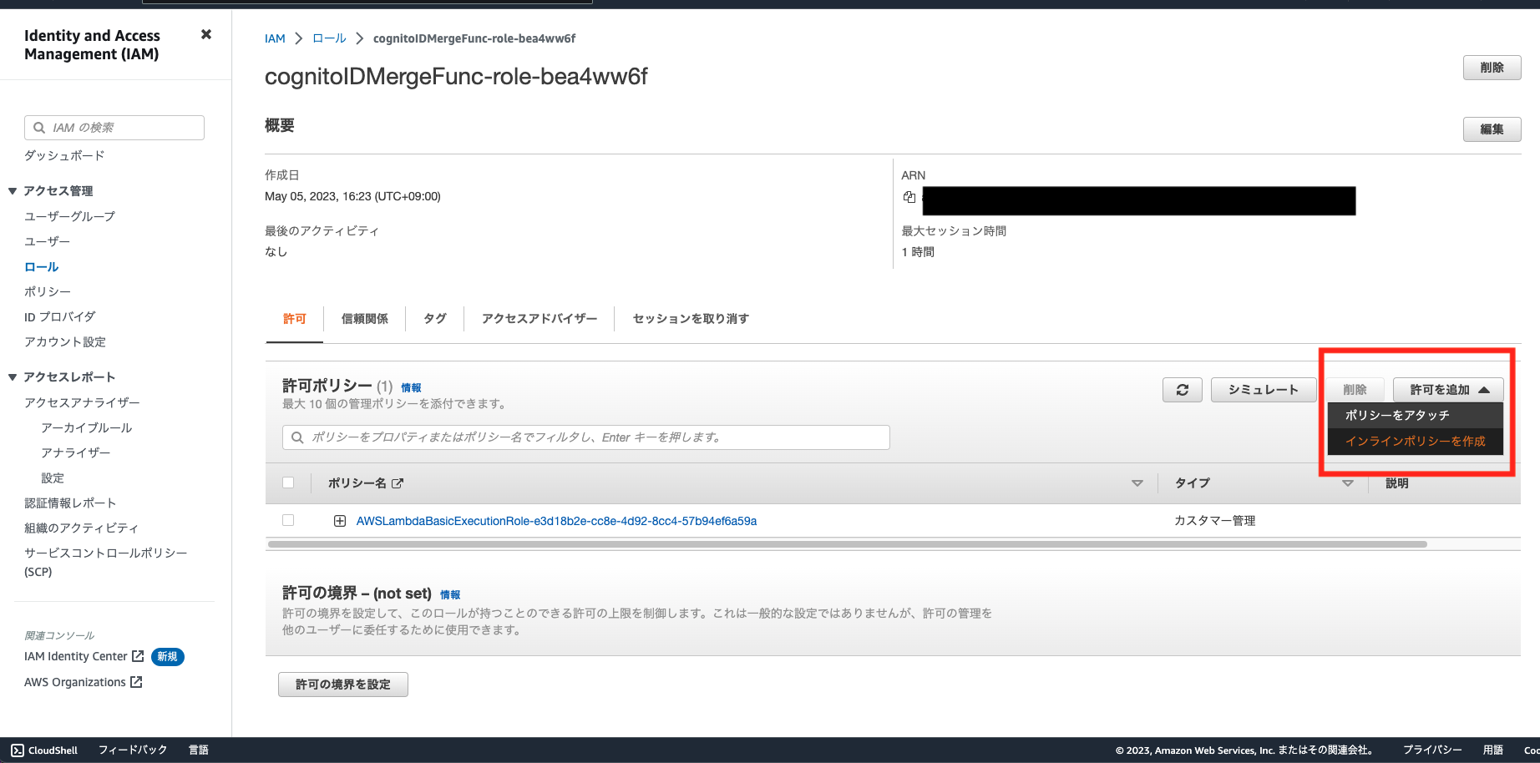Choose インラインポリシーを作成 from the menu
The width and height of the screenshot is (1540, 763).
[x=1415, y=441]
